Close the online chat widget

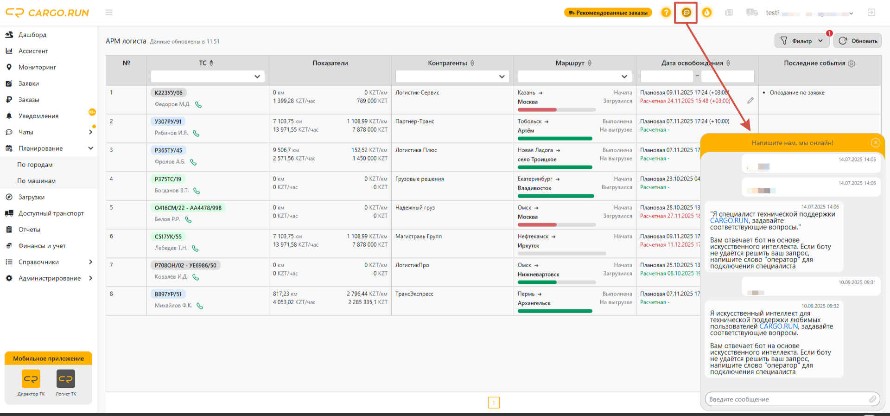coord(875,143)
